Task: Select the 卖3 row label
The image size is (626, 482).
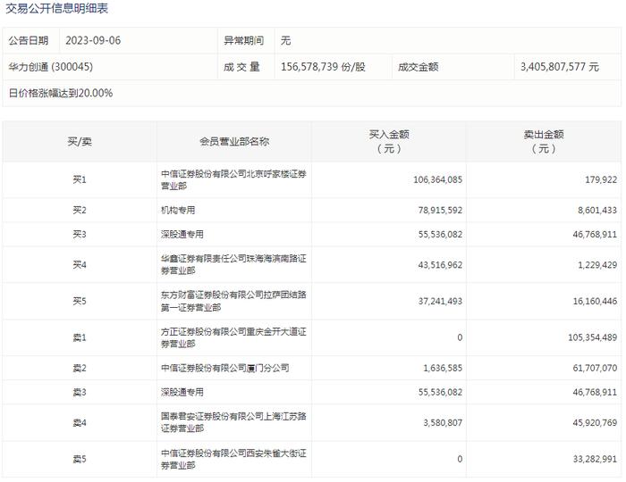Action: tap(80, 393)
